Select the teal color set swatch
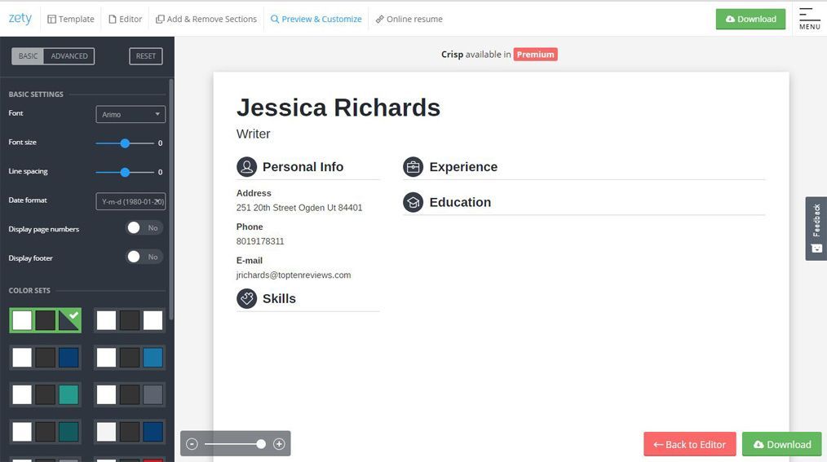The height and width of the screenshot is (462, 827). tap(46, 394)
